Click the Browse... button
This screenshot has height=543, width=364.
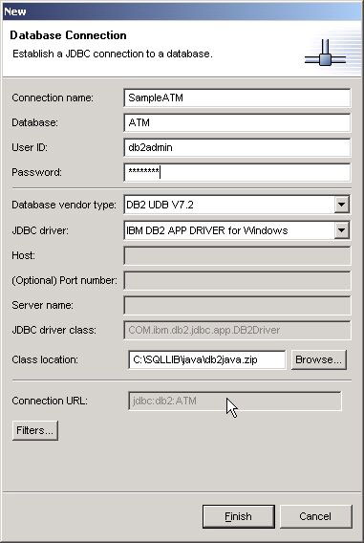[318, 359]
